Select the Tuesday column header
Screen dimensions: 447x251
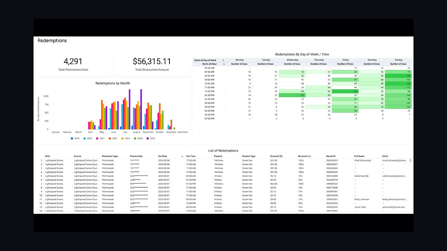[266, 60]
